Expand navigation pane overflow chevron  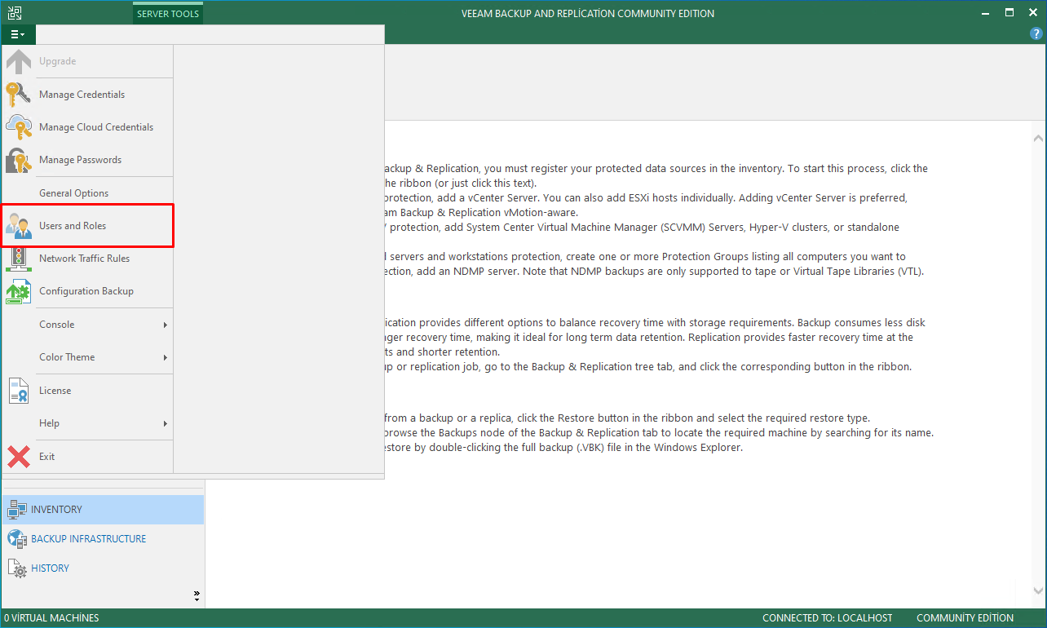tap(197, 596)
